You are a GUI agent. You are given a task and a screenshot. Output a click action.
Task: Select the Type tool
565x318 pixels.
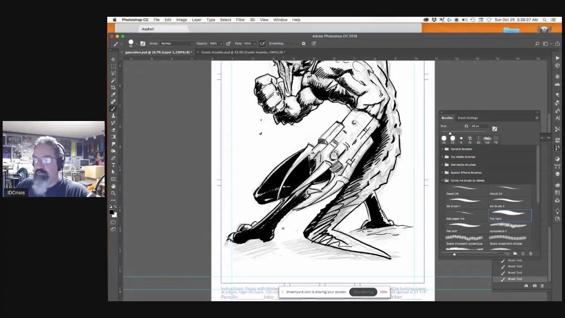point(113,165)
